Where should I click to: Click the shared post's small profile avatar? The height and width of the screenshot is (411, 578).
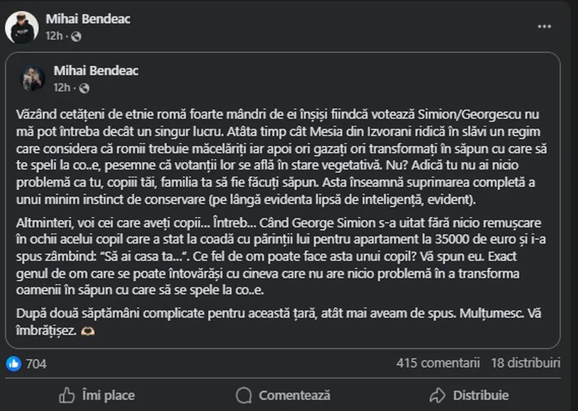pyautogui.click(x=33, y=79)
